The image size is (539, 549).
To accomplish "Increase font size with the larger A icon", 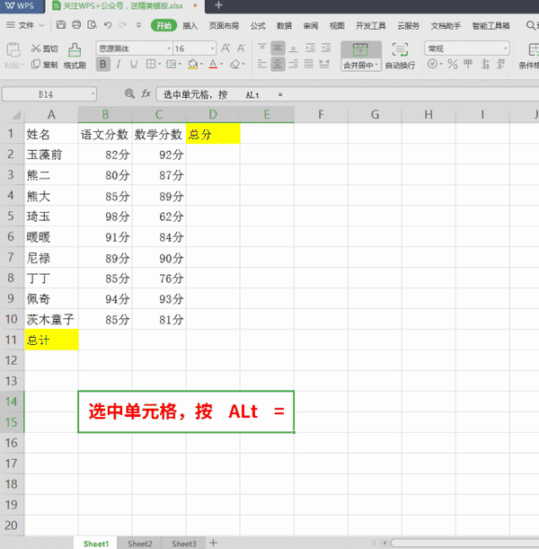I will (225, 49).
